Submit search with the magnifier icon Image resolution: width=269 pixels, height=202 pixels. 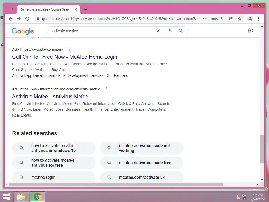[181, 31]
